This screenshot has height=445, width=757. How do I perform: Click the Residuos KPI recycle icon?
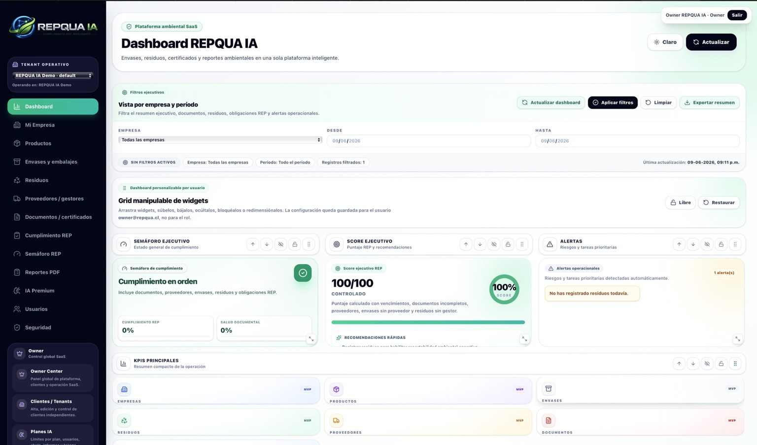tap(124, 420)
